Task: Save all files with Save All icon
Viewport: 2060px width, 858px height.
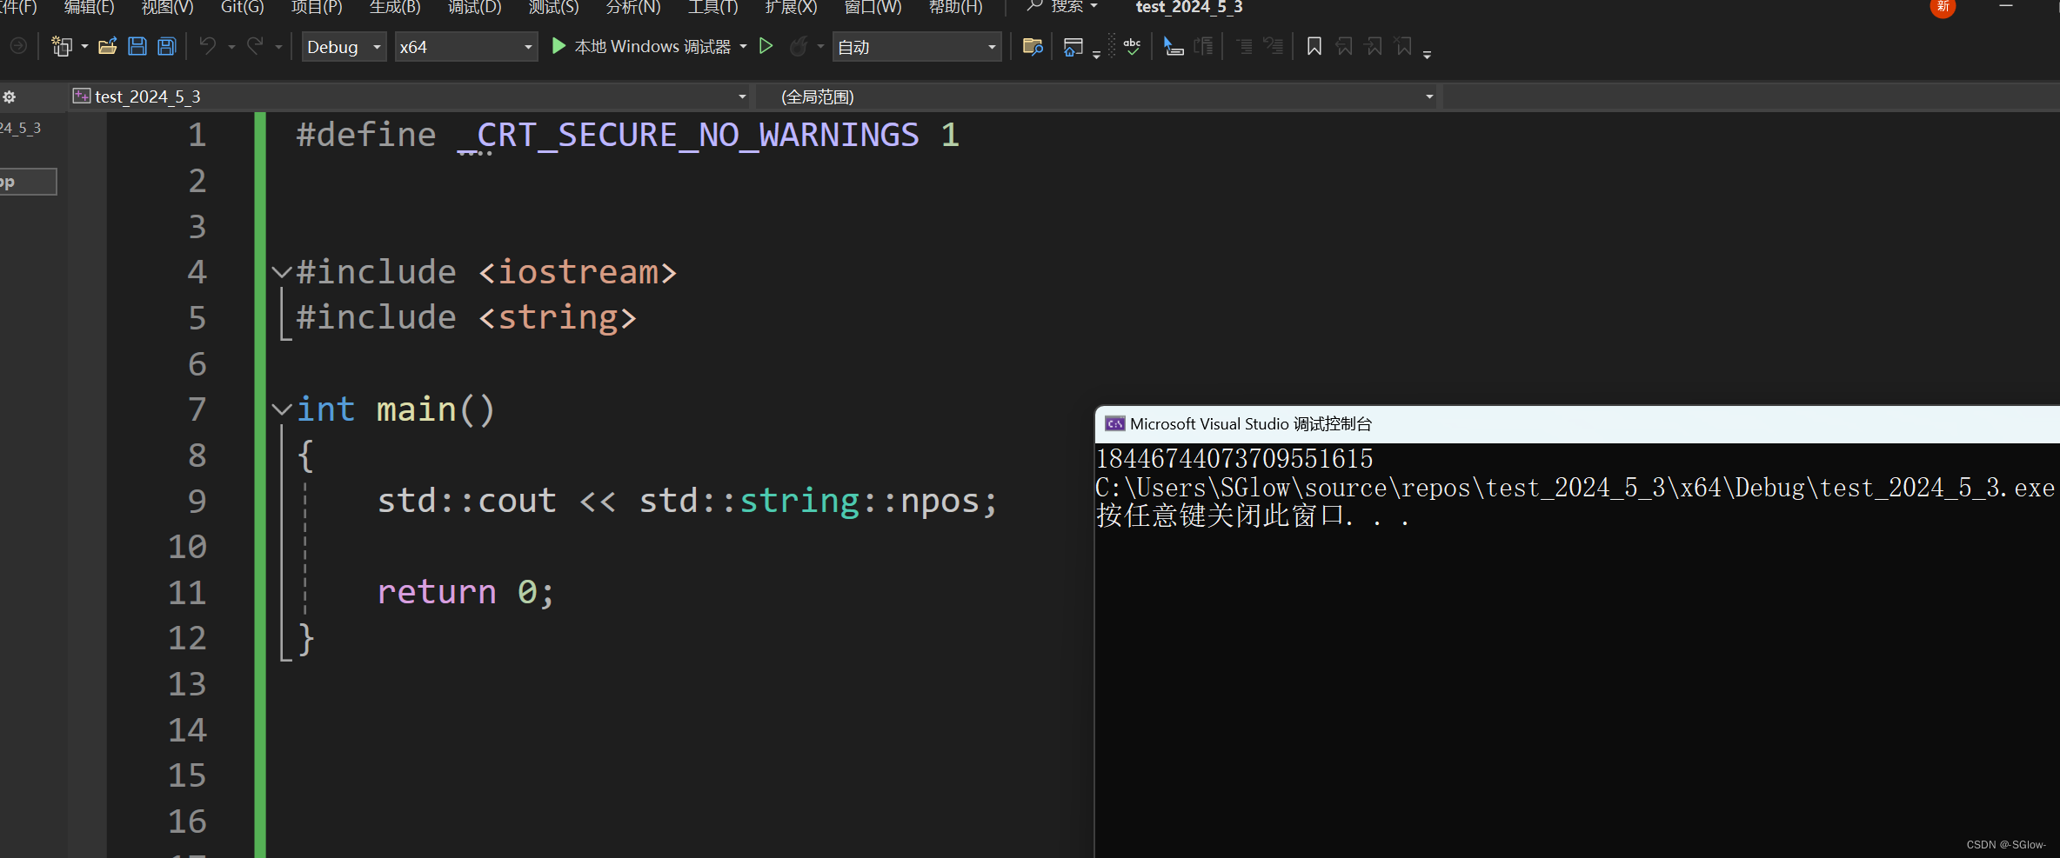Action: coord(166,46)
